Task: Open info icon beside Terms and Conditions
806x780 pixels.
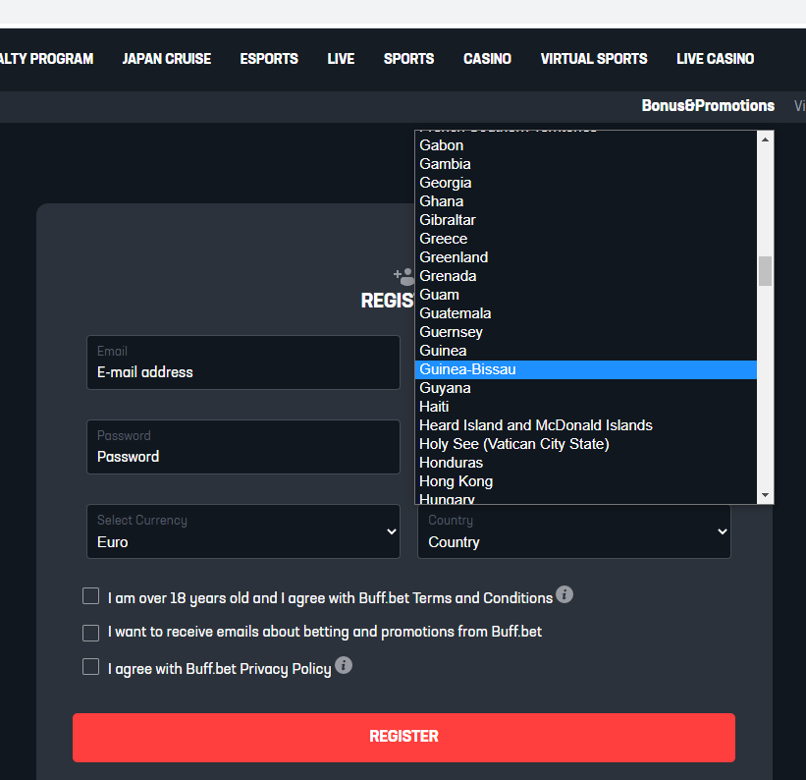Action: (x=564, y=594)
